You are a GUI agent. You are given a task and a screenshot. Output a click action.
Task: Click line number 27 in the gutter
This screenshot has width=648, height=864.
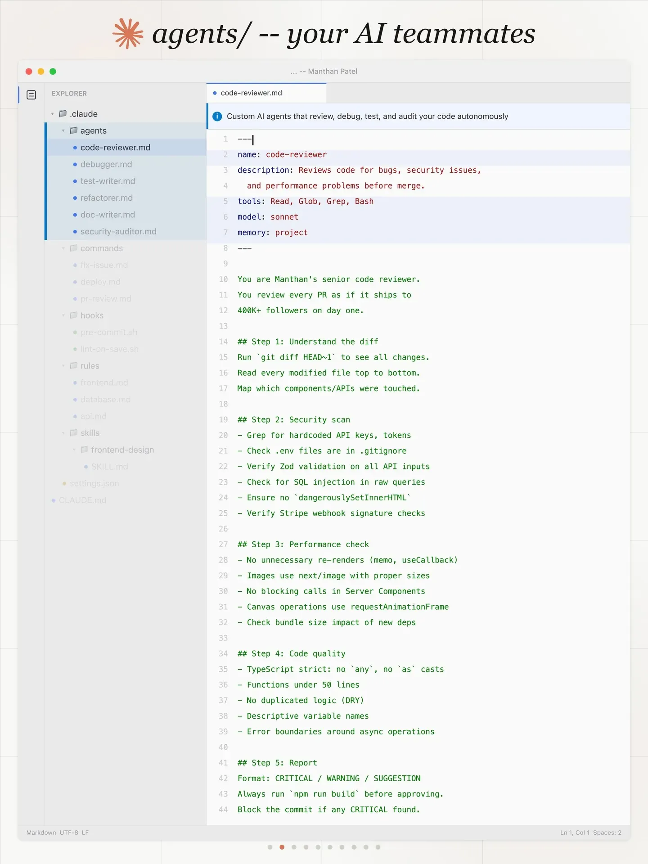point(223,544)
